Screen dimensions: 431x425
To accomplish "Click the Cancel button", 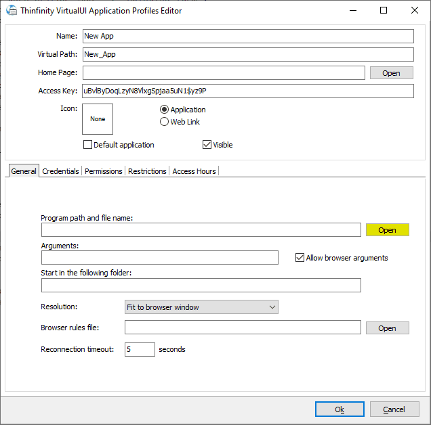I will tap(394, 409).
